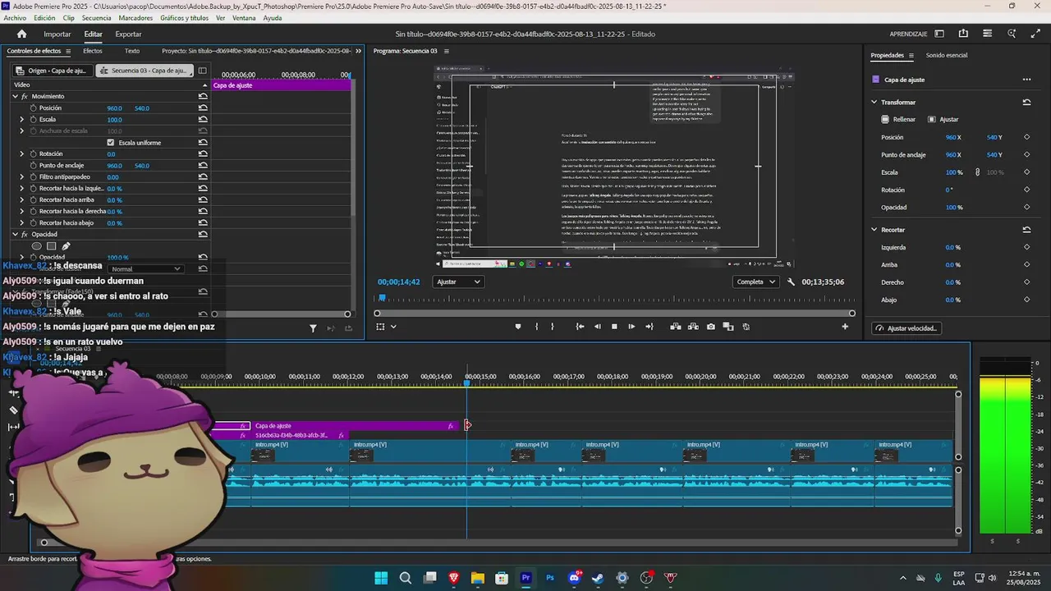The width and height of the screenshot is (1051, 591).
Task: Open Capa de ajuste more options
Action: click(1026, 80)
